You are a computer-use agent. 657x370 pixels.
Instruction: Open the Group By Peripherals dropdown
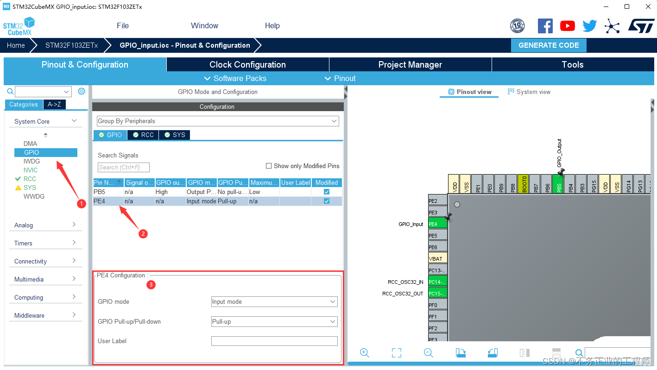pyautogui.click(x=218, y=121)
